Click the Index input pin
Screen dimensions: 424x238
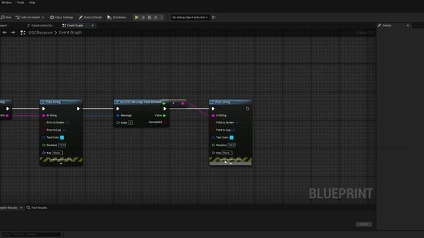pos(118,123)
